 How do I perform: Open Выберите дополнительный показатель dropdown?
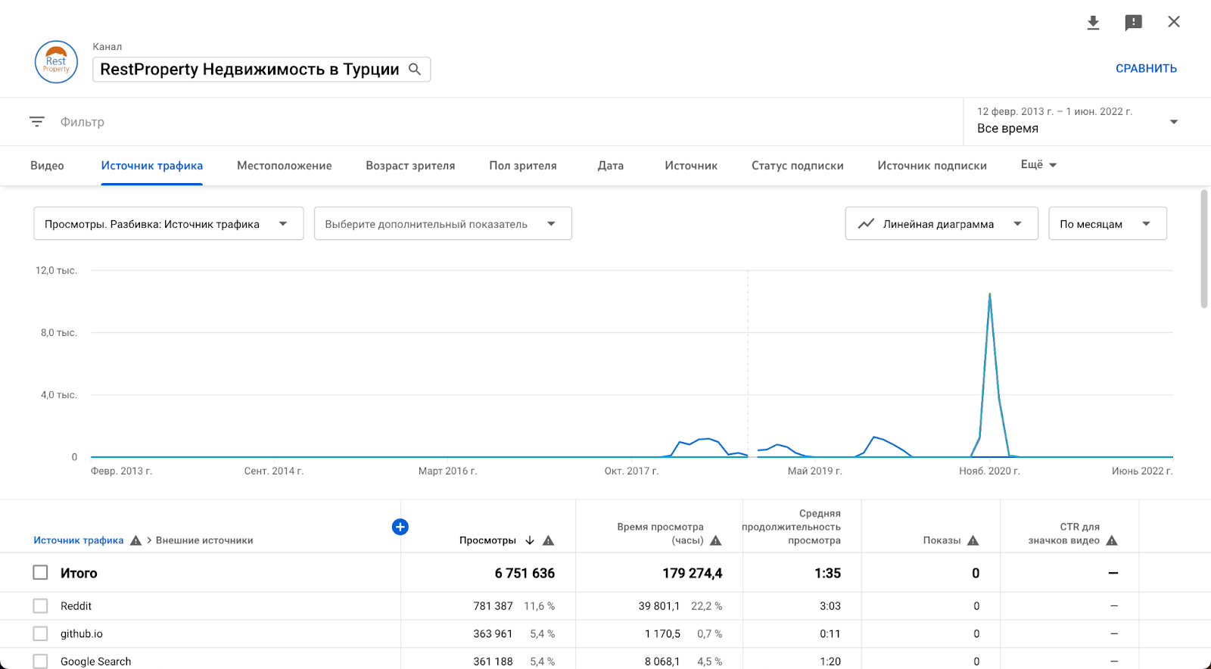(x=443, y=224)
